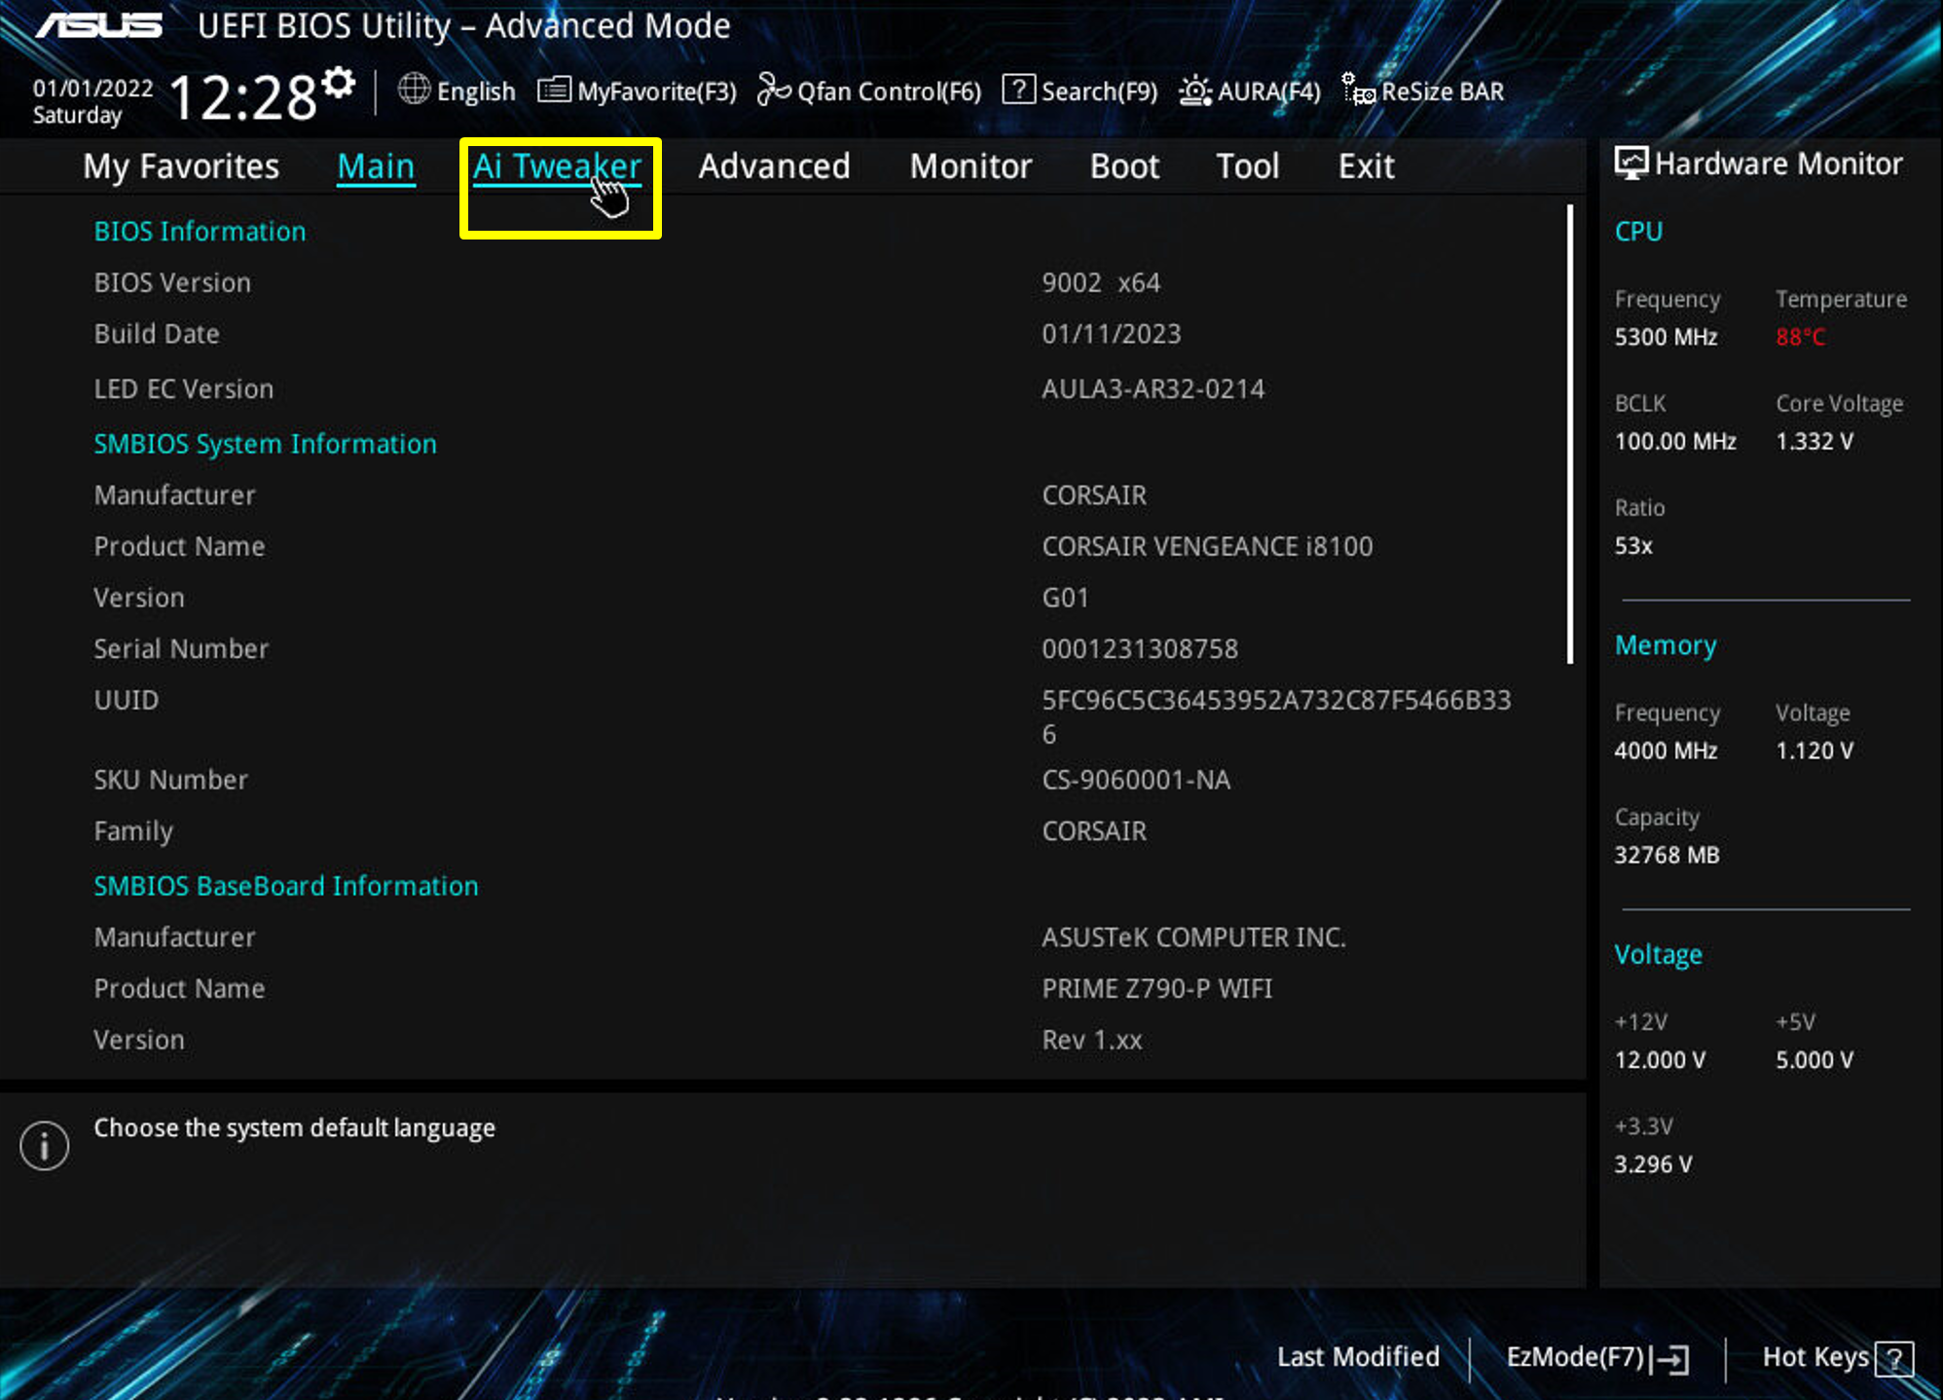Click the Hot Keys question mark icon
This screenshot has width=1943, height=1400.
[1894, 1357]
